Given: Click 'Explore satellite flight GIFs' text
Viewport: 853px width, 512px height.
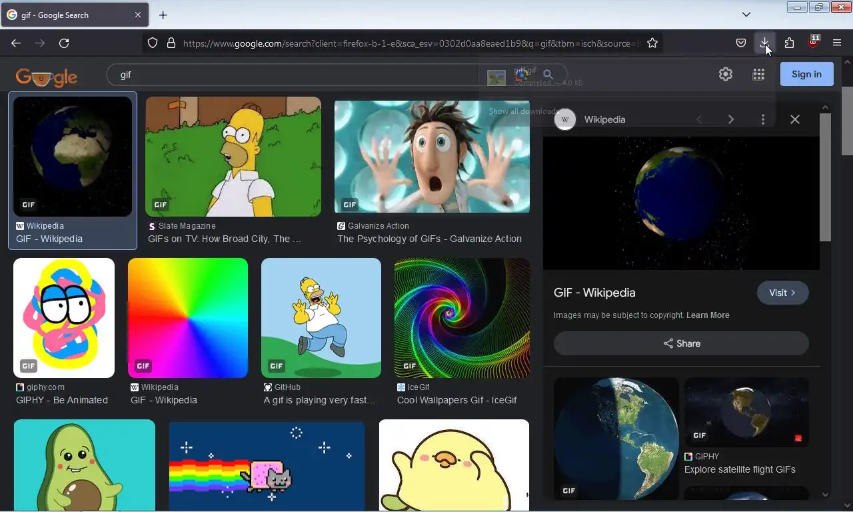Looking at the screenshot, I should [x=740, y=469].
